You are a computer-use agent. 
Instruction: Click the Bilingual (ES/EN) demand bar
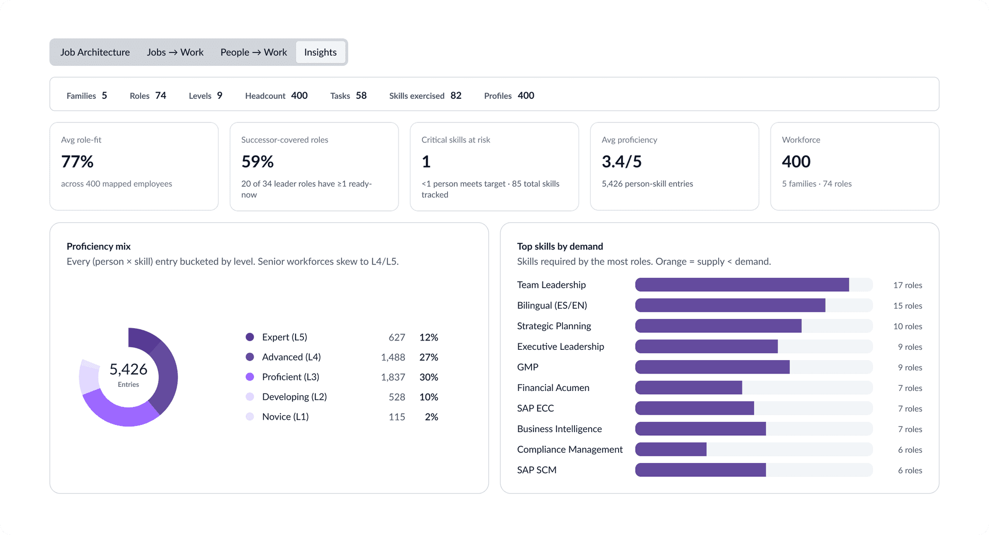[x=754, y=305]
